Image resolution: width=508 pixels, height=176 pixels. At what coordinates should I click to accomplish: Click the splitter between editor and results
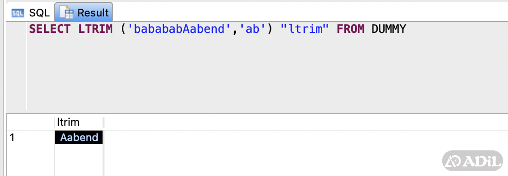(257, 113)
